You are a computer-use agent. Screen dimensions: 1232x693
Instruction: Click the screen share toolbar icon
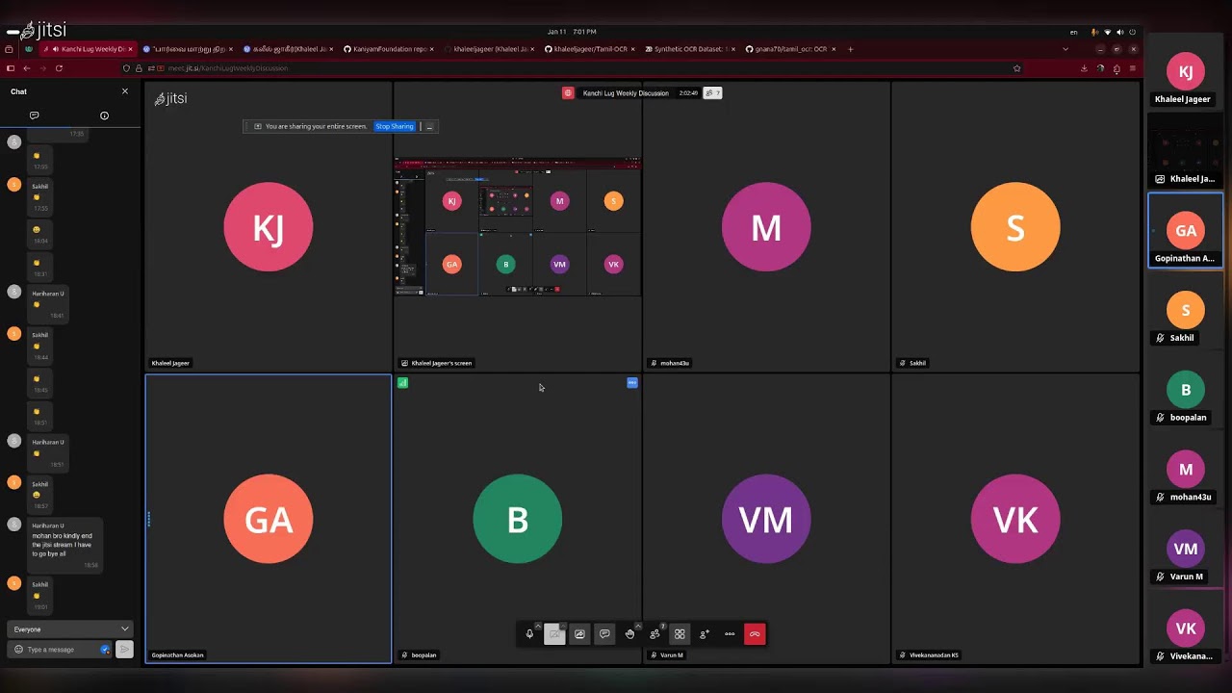tap(579, 634)
